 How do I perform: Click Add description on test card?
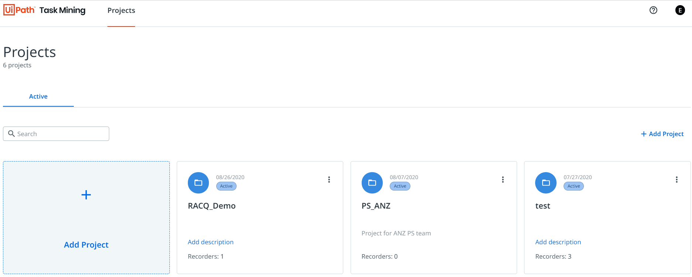coord(558,242)
